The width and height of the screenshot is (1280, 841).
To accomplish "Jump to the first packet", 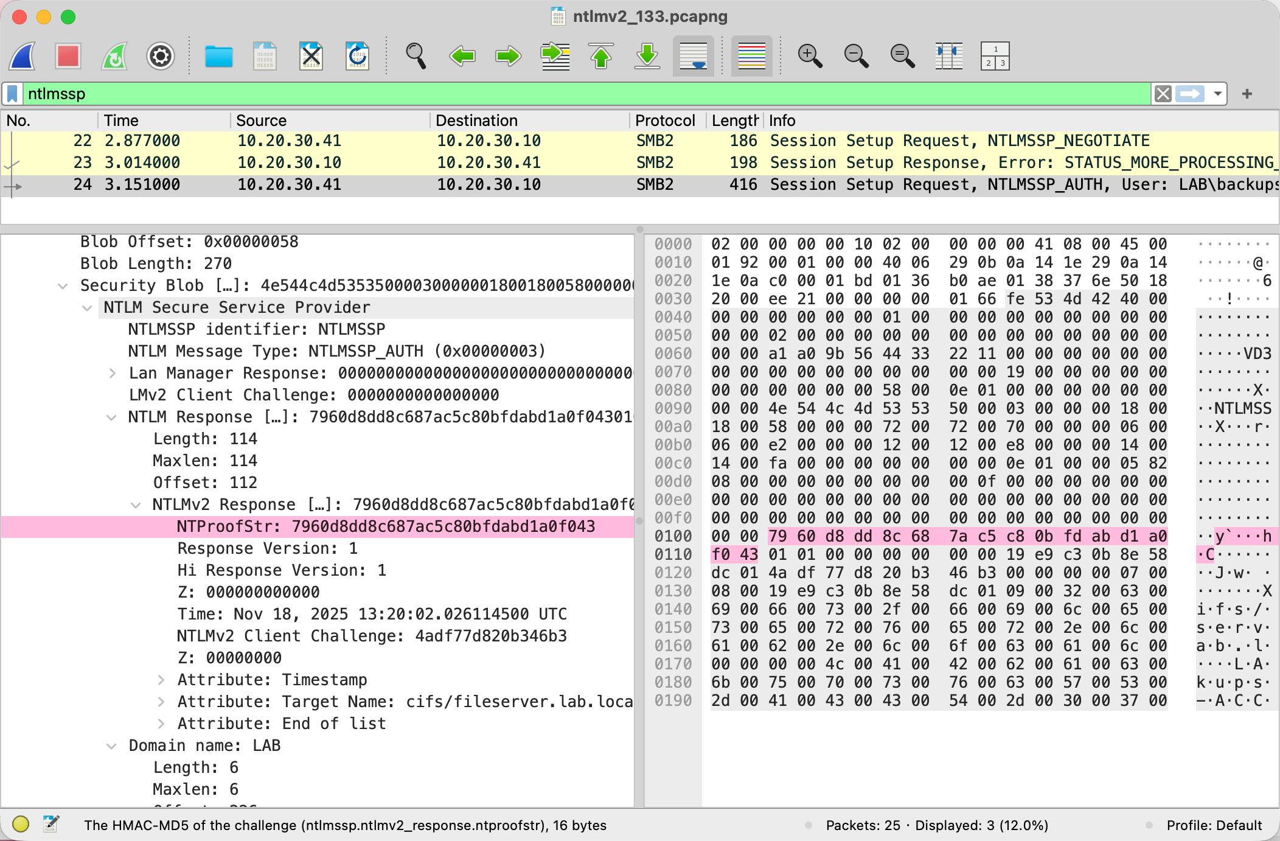I will [601, 57].
